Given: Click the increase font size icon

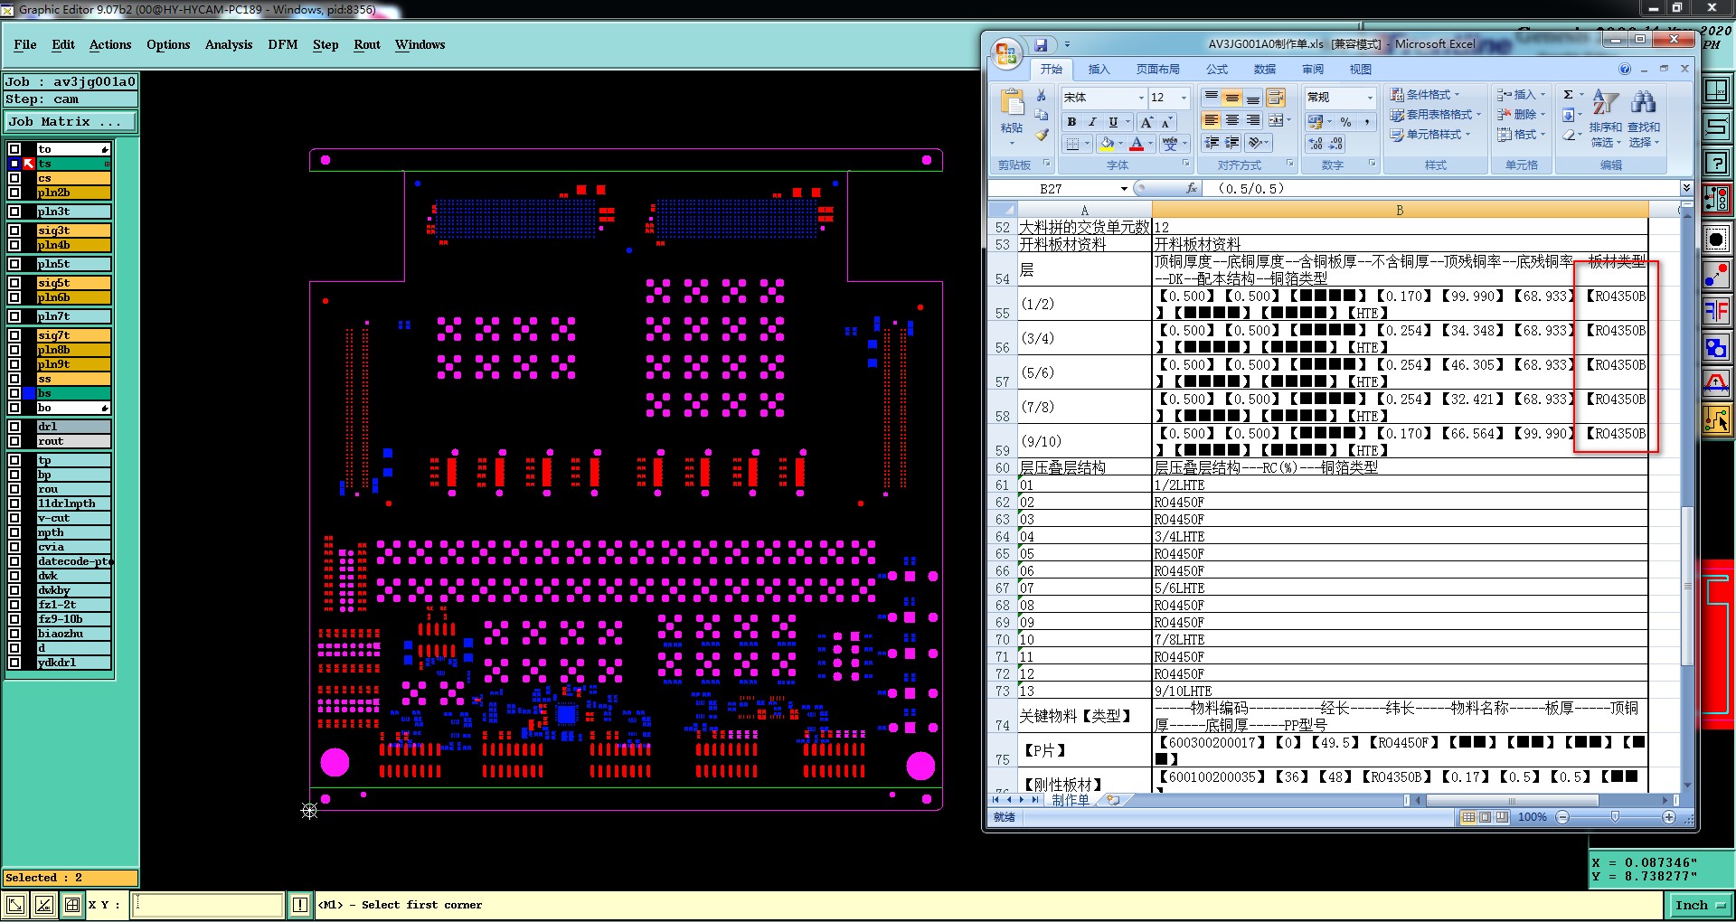Looking at the screenshot, I should tap(1146, 122).
